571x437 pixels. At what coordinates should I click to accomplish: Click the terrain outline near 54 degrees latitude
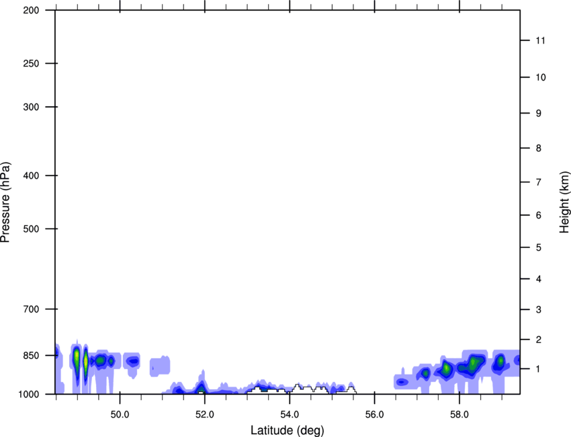point(301,389)
